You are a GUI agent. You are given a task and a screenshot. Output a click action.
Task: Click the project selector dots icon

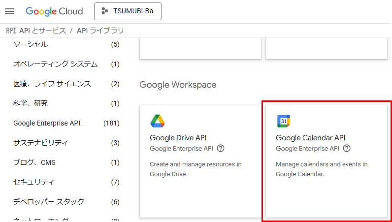pyautogui.click(x=105, y=11)
